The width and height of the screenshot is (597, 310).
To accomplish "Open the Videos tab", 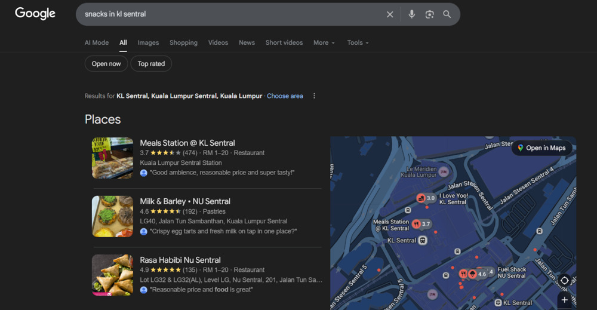I will pos(218,42).
